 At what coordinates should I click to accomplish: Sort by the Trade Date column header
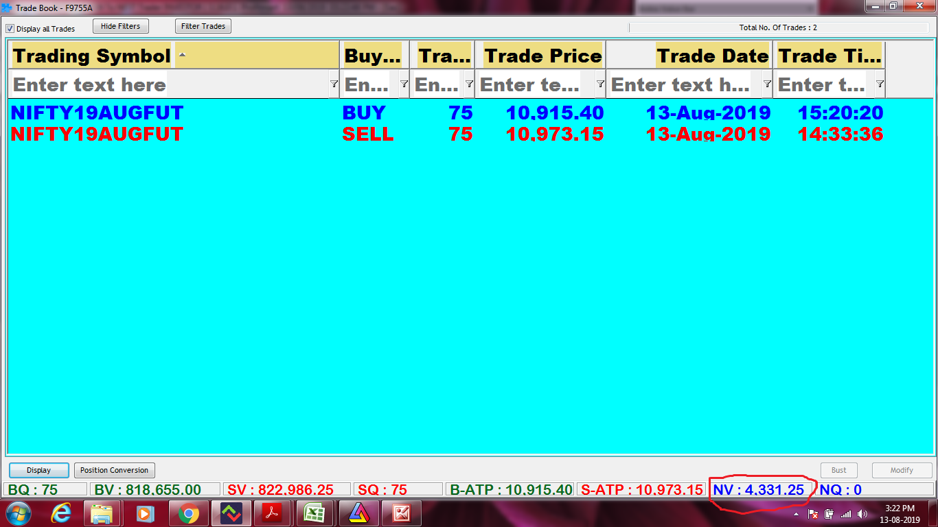point(689,56)
